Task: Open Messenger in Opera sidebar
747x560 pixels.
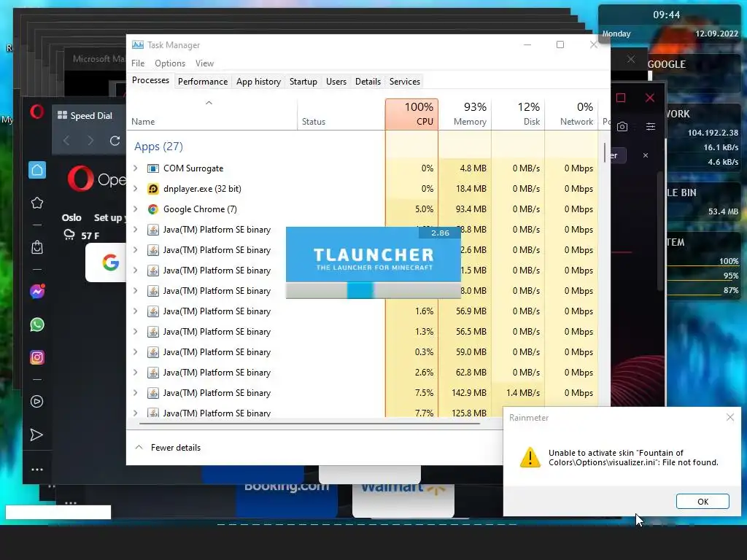Action: (37, 291)
